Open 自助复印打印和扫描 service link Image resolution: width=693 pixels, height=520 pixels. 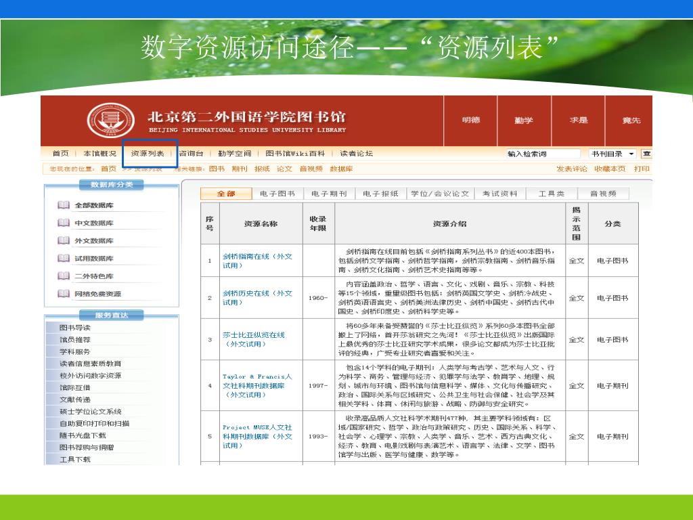[x=94, y=423]
